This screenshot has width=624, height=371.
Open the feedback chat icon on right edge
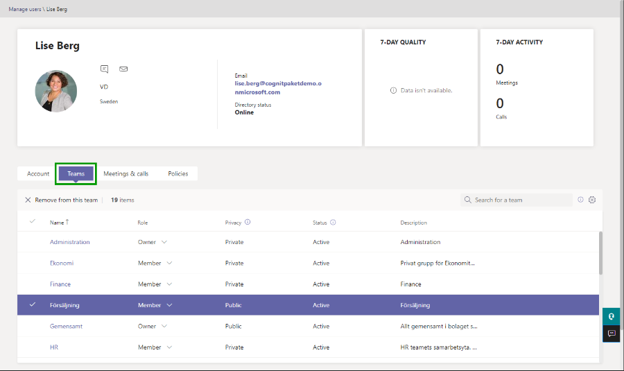(612, 334)
